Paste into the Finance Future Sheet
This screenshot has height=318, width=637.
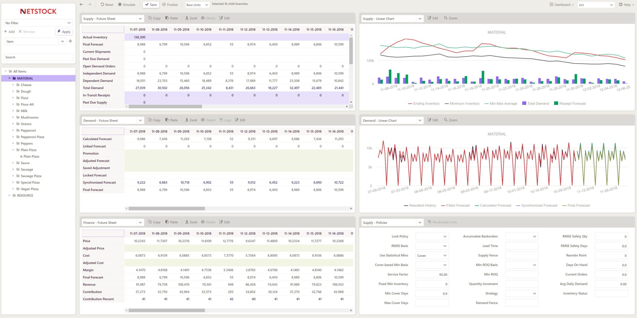[x=172, y=222]
